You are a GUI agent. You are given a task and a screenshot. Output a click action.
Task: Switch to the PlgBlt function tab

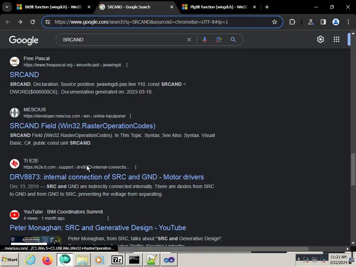tap(218, 7)
